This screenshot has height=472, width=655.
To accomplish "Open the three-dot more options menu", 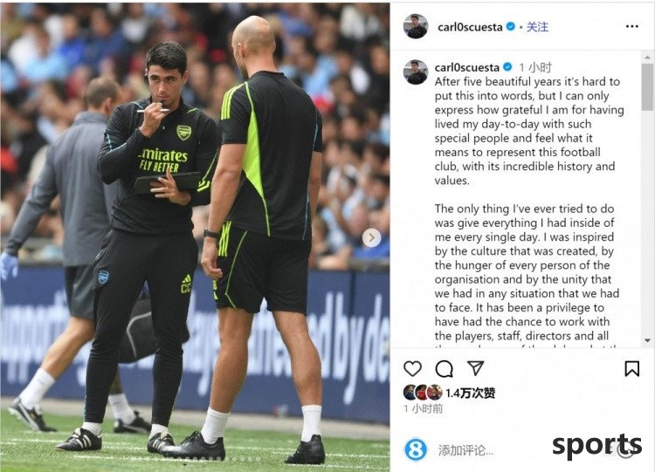I will point(632,26).
